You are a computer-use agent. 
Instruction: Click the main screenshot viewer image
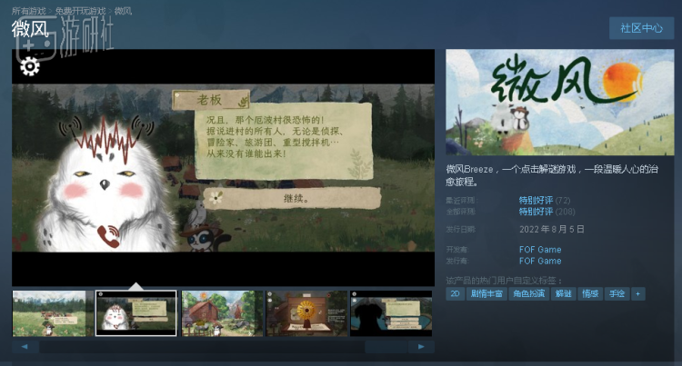click(223, 168)
